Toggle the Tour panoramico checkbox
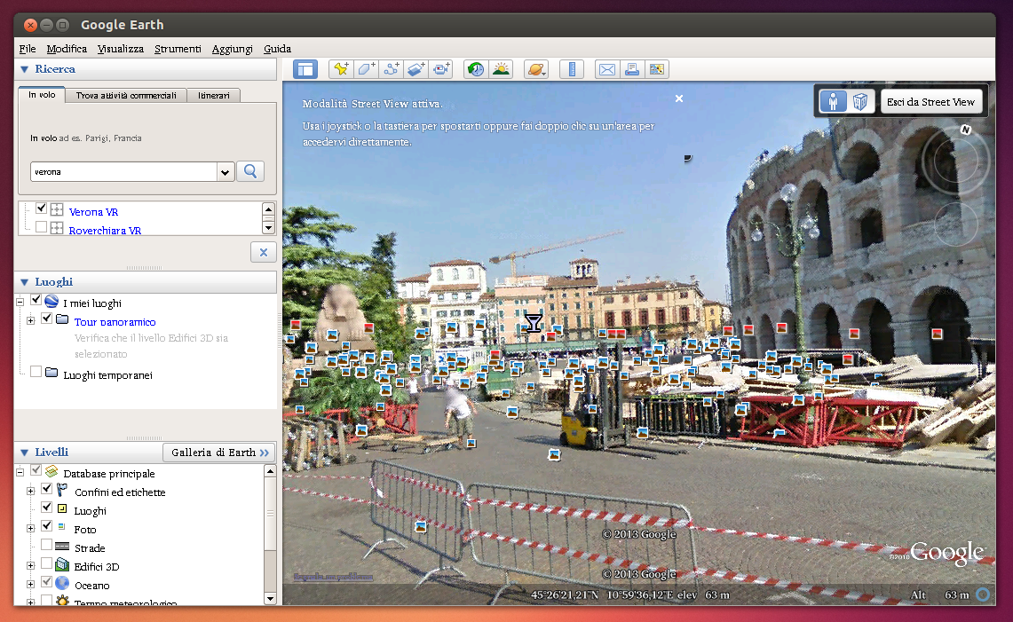Image resolution: width=1013 pixels, height=622 pixels. 46,319
